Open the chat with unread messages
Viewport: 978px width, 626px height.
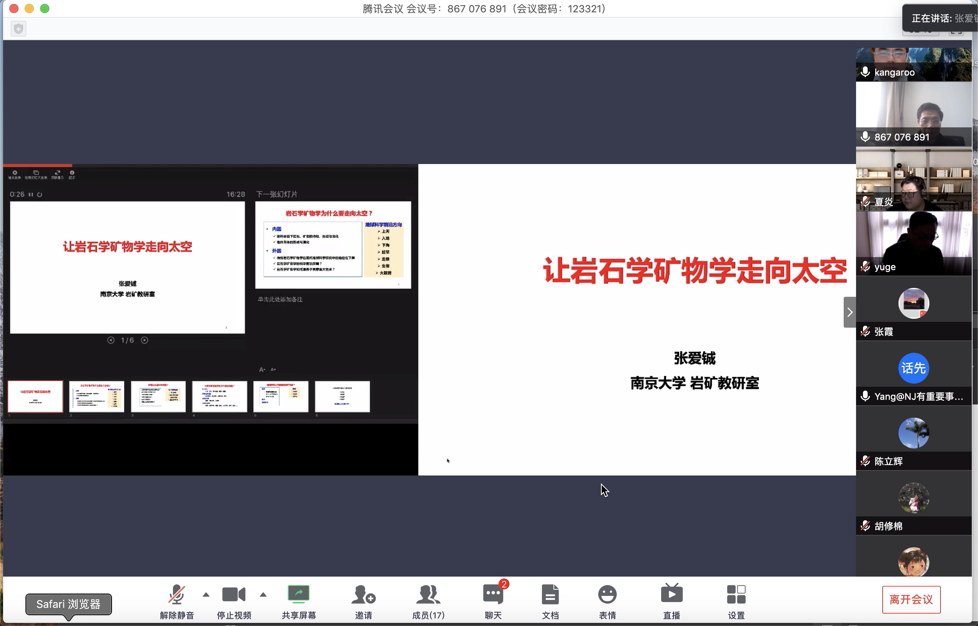(x=492, y=595)
